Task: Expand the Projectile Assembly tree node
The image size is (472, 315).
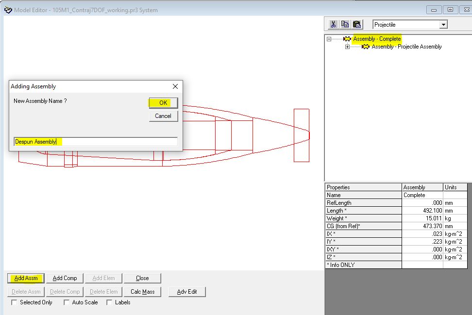Action: 347,47
